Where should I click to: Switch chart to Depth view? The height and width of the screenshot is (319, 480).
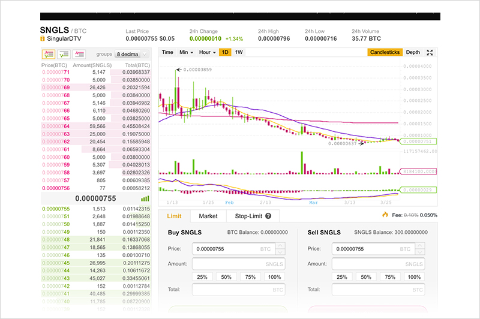(413, 52)
